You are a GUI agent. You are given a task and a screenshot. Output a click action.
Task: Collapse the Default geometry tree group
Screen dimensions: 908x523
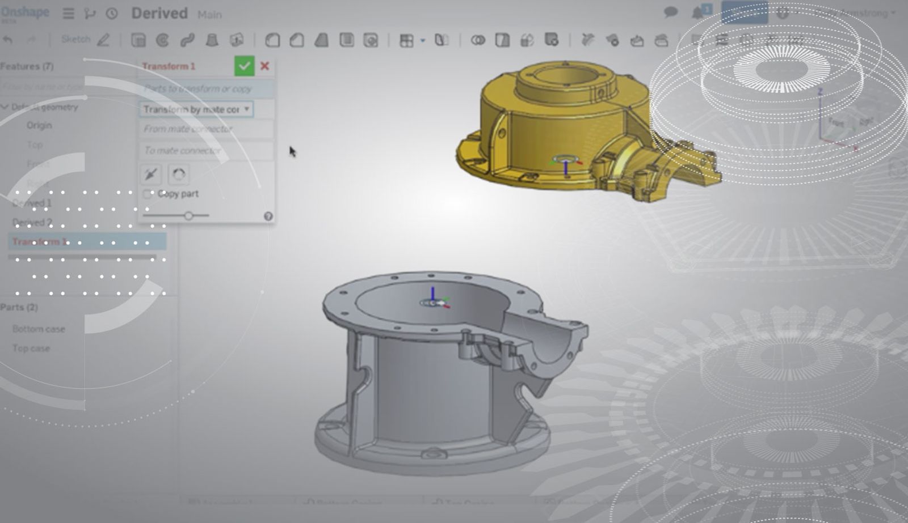coord(5,107)
